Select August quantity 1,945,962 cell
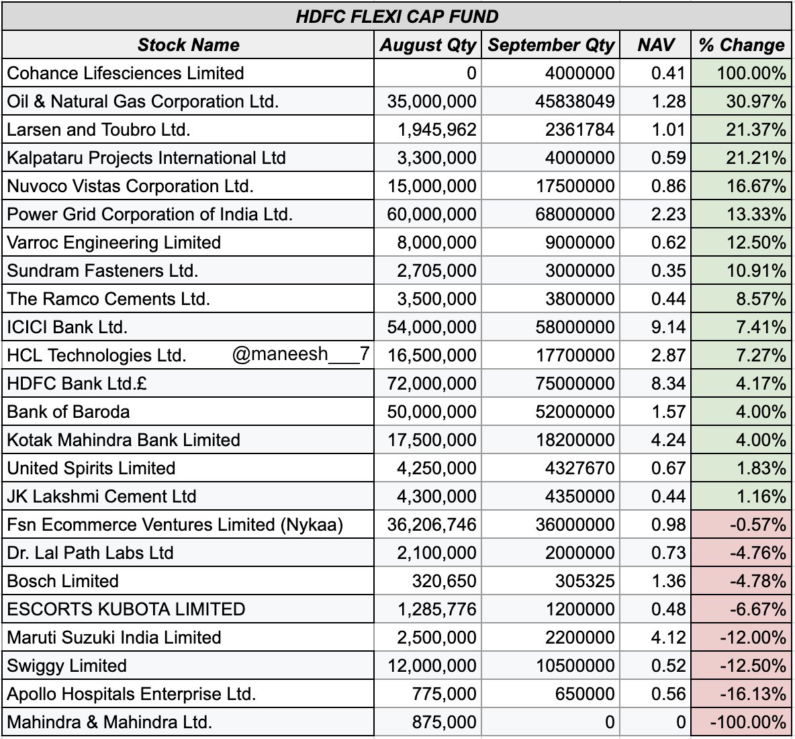 pos(428,130)
